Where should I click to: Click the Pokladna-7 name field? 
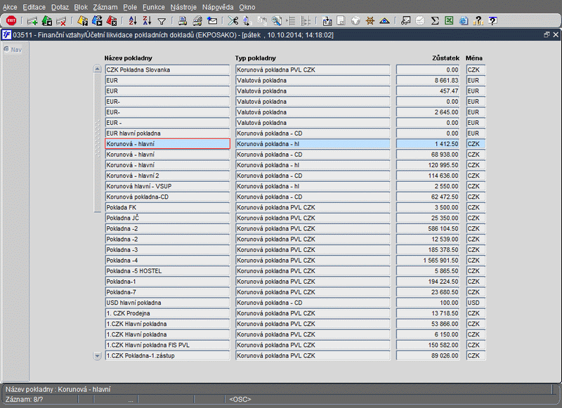click(167, 292)
